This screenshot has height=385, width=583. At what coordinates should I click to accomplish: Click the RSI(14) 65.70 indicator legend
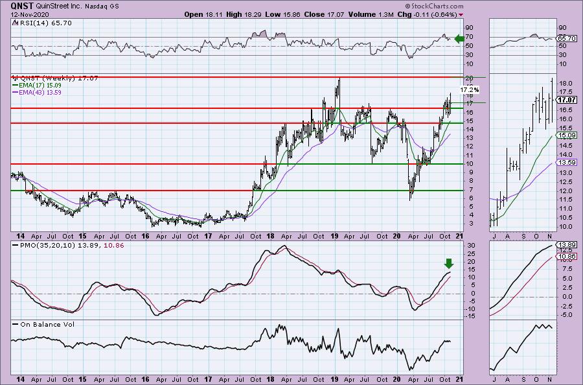point(45,23)
